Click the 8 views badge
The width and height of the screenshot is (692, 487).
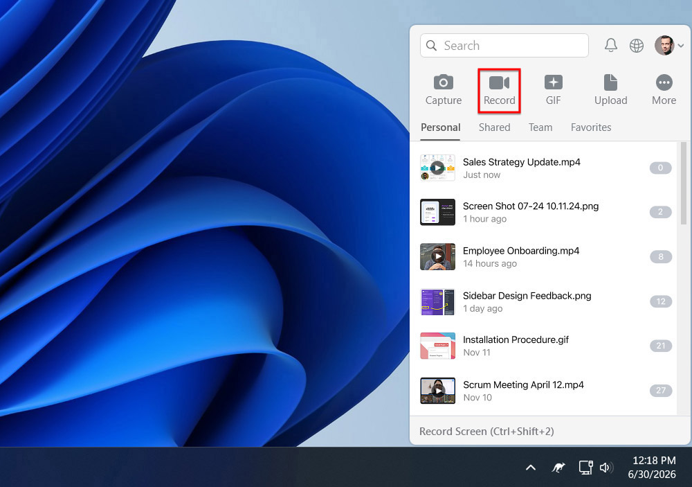tap(661, 257)
